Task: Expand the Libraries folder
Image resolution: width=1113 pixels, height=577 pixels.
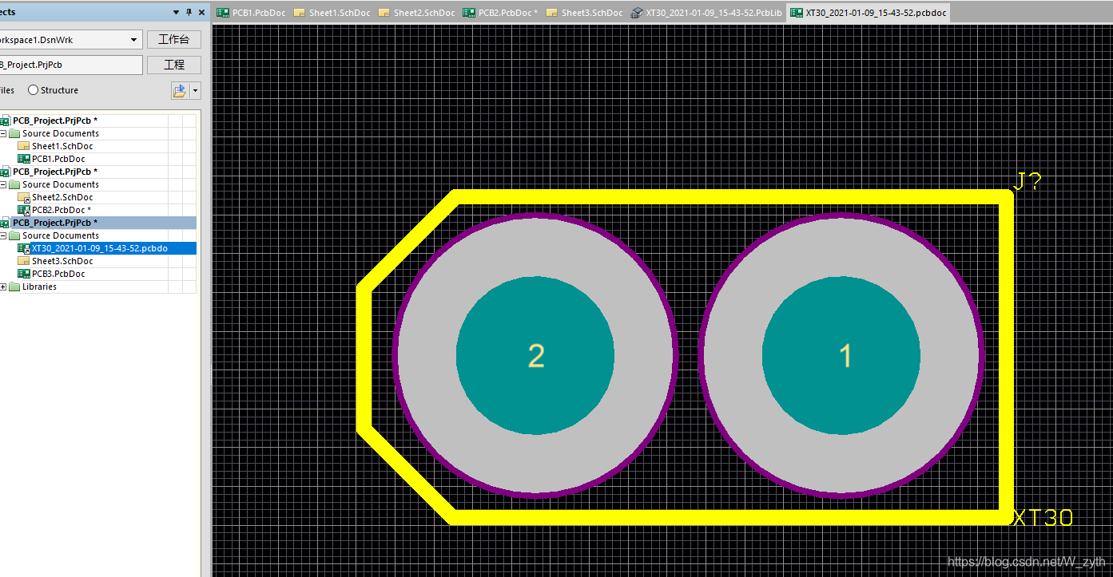Action: tap(3, 287)
